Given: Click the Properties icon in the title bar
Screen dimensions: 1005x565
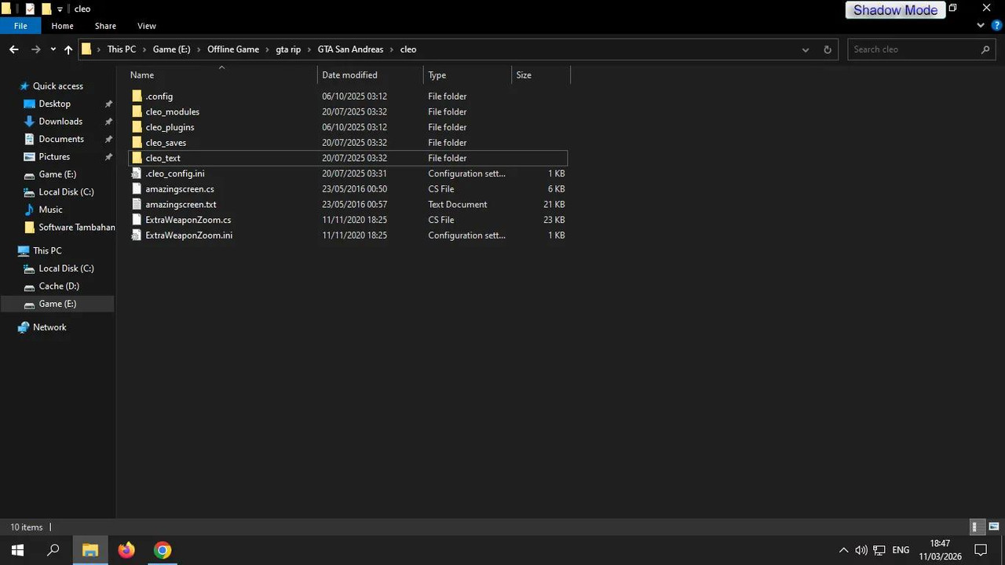Looking at the screenshot, I should [31, 9].
